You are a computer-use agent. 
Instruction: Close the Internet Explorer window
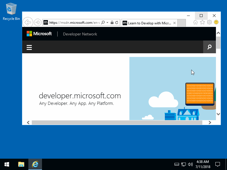tap(214, 16)
